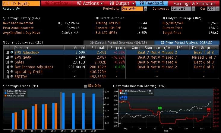Viewport: 221px width, 133px height.
Task: Click the Estimate EPS Adjusted legend swatch
Action: coord(5,93)
